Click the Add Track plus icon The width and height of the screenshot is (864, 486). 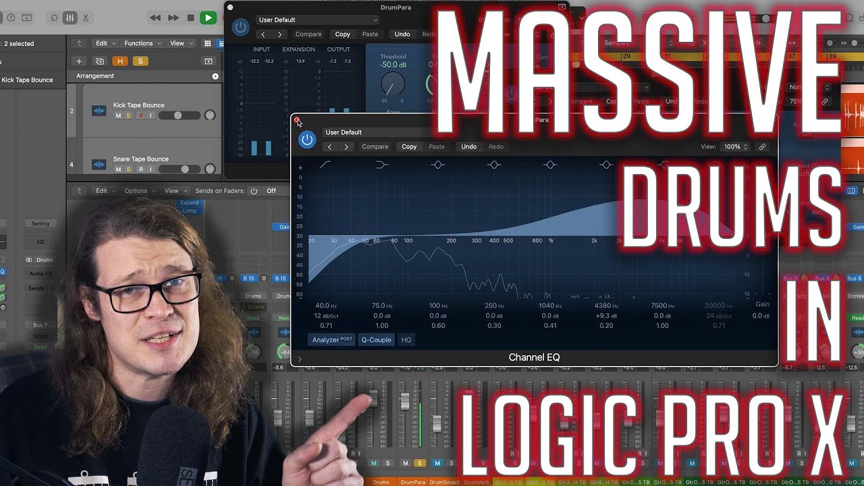click(79, 61)
